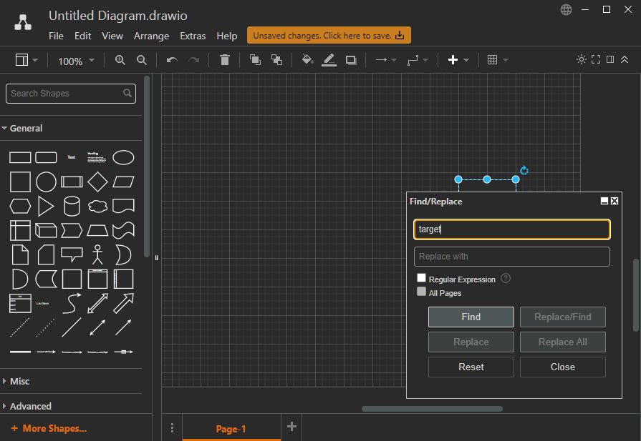Open the View menu
The width and height of the screenshot is (641, 441).
pyautogui.click(x=112, y=36)
